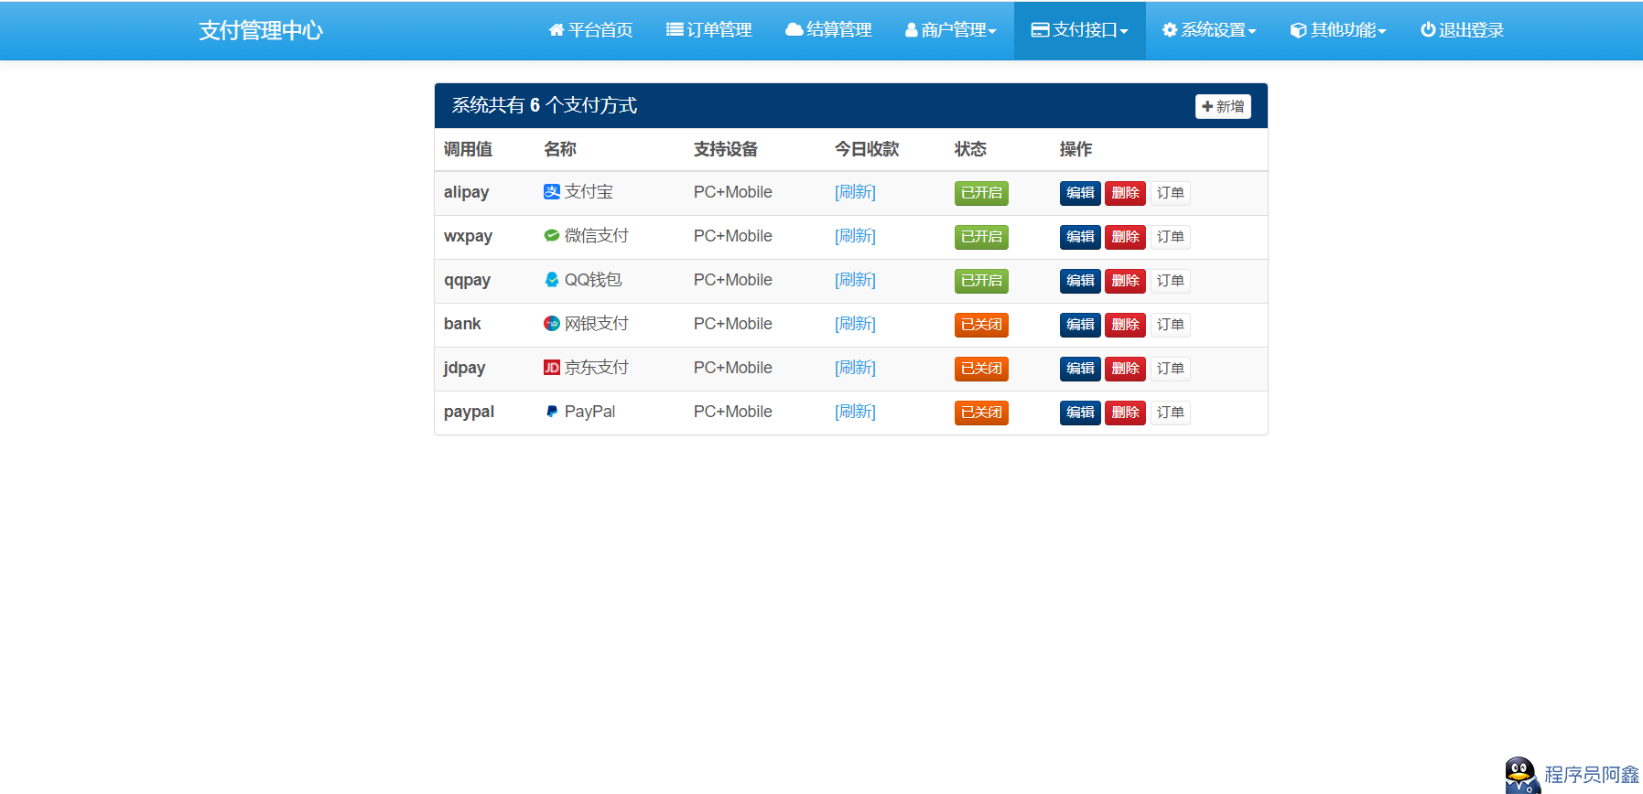View orders for jdpay

point(1170,369)
